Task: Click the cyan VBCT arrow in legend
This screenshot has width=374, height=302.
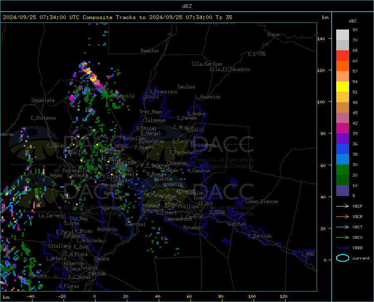Action: click(342, 227)
